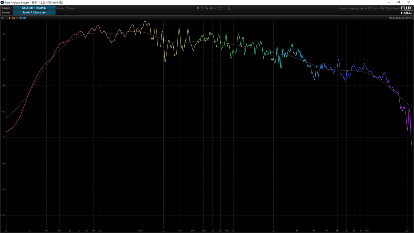Open spectrum panel settings gears icon
The image size is (414, 233).
tap(3, 18)
